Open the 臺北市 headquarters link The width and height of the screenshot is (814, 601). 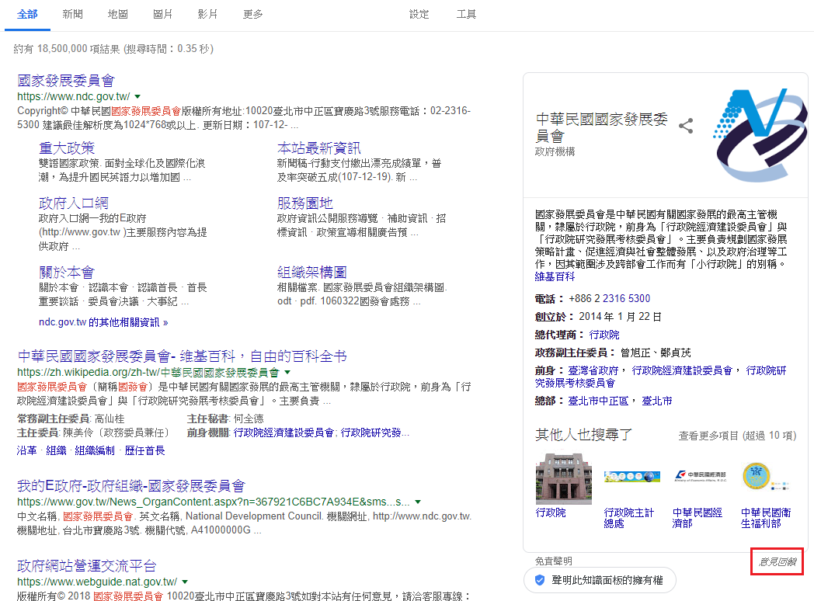pos(657,401)
